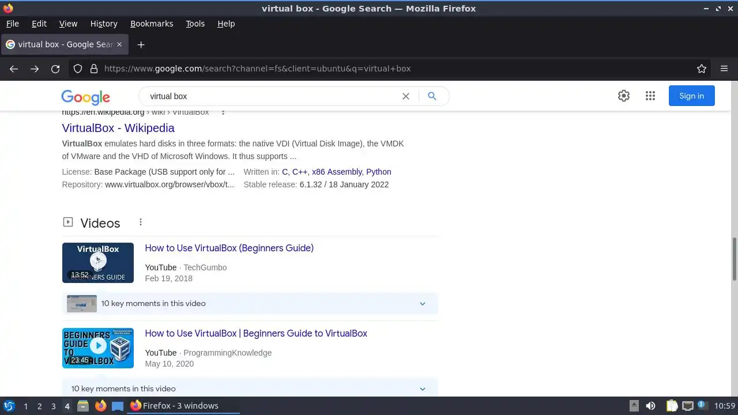Open the Bookmarks menu
This screenshot has height=415, width=738.
coord(152,24)
